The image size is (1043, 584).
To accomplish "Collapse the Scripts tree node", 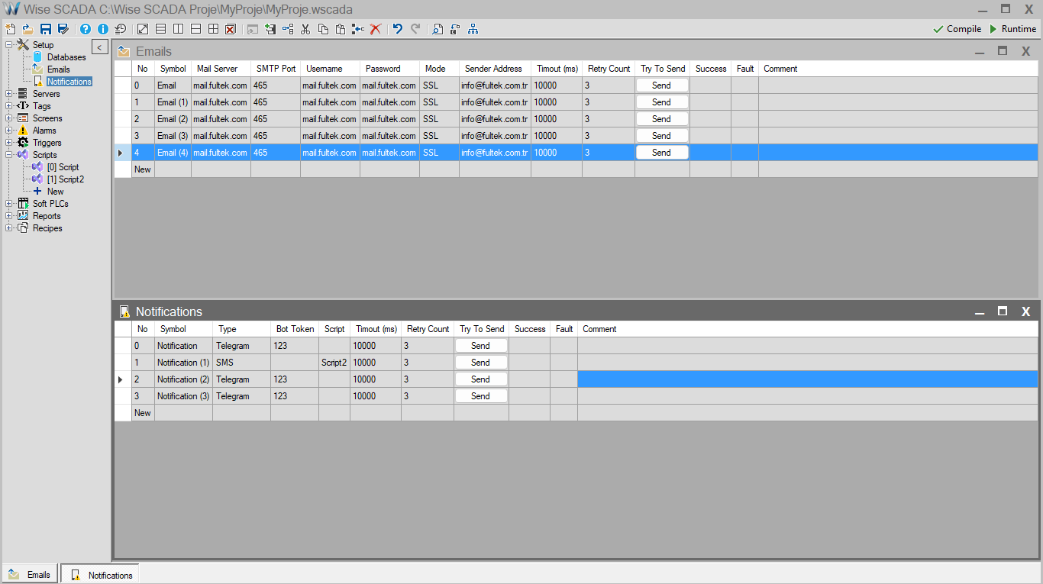I will (8, 155).
